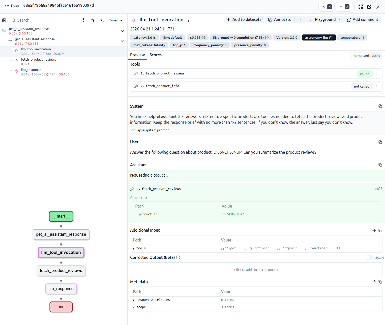Select fetch_product_reviews in the trace tree
The width and height of the screenshot is (385, 325).
tap(64, 62)
